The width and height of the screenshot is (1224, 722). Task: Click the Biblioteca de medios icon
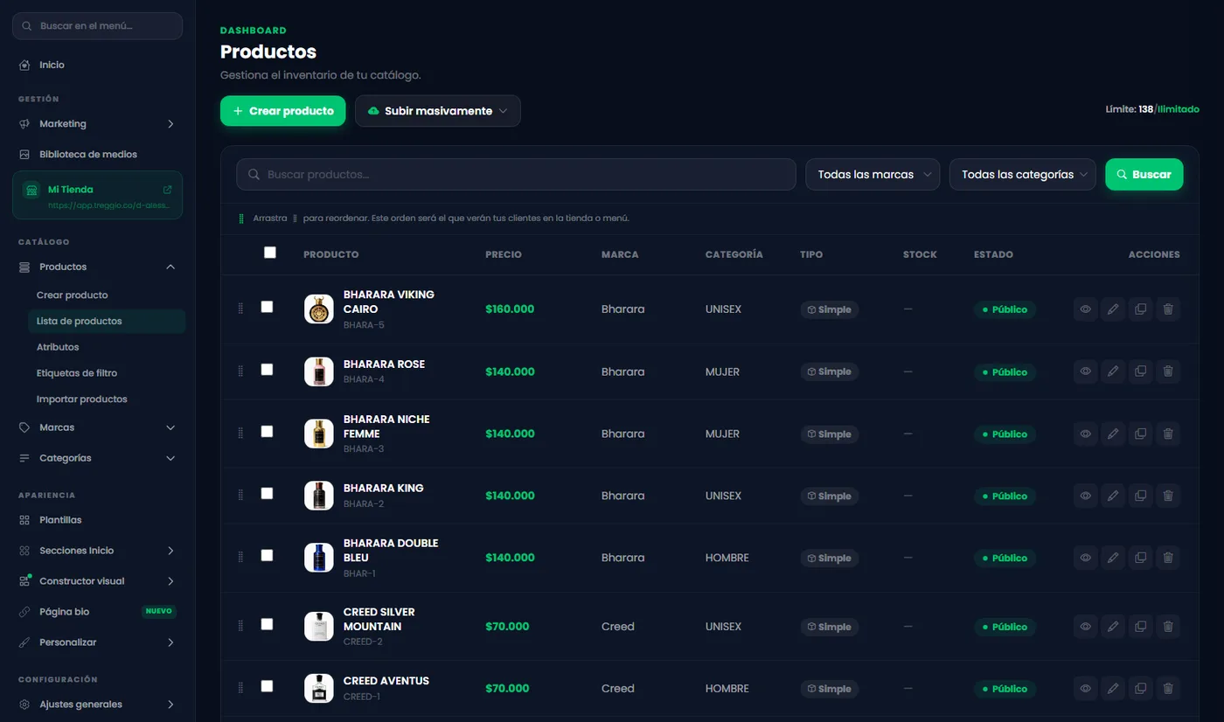click(24, 154)
